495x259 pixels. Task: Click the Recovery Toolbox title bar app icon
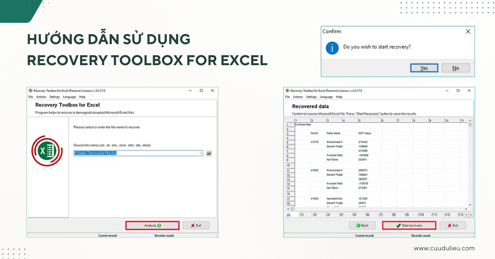[x=30, y=91]
